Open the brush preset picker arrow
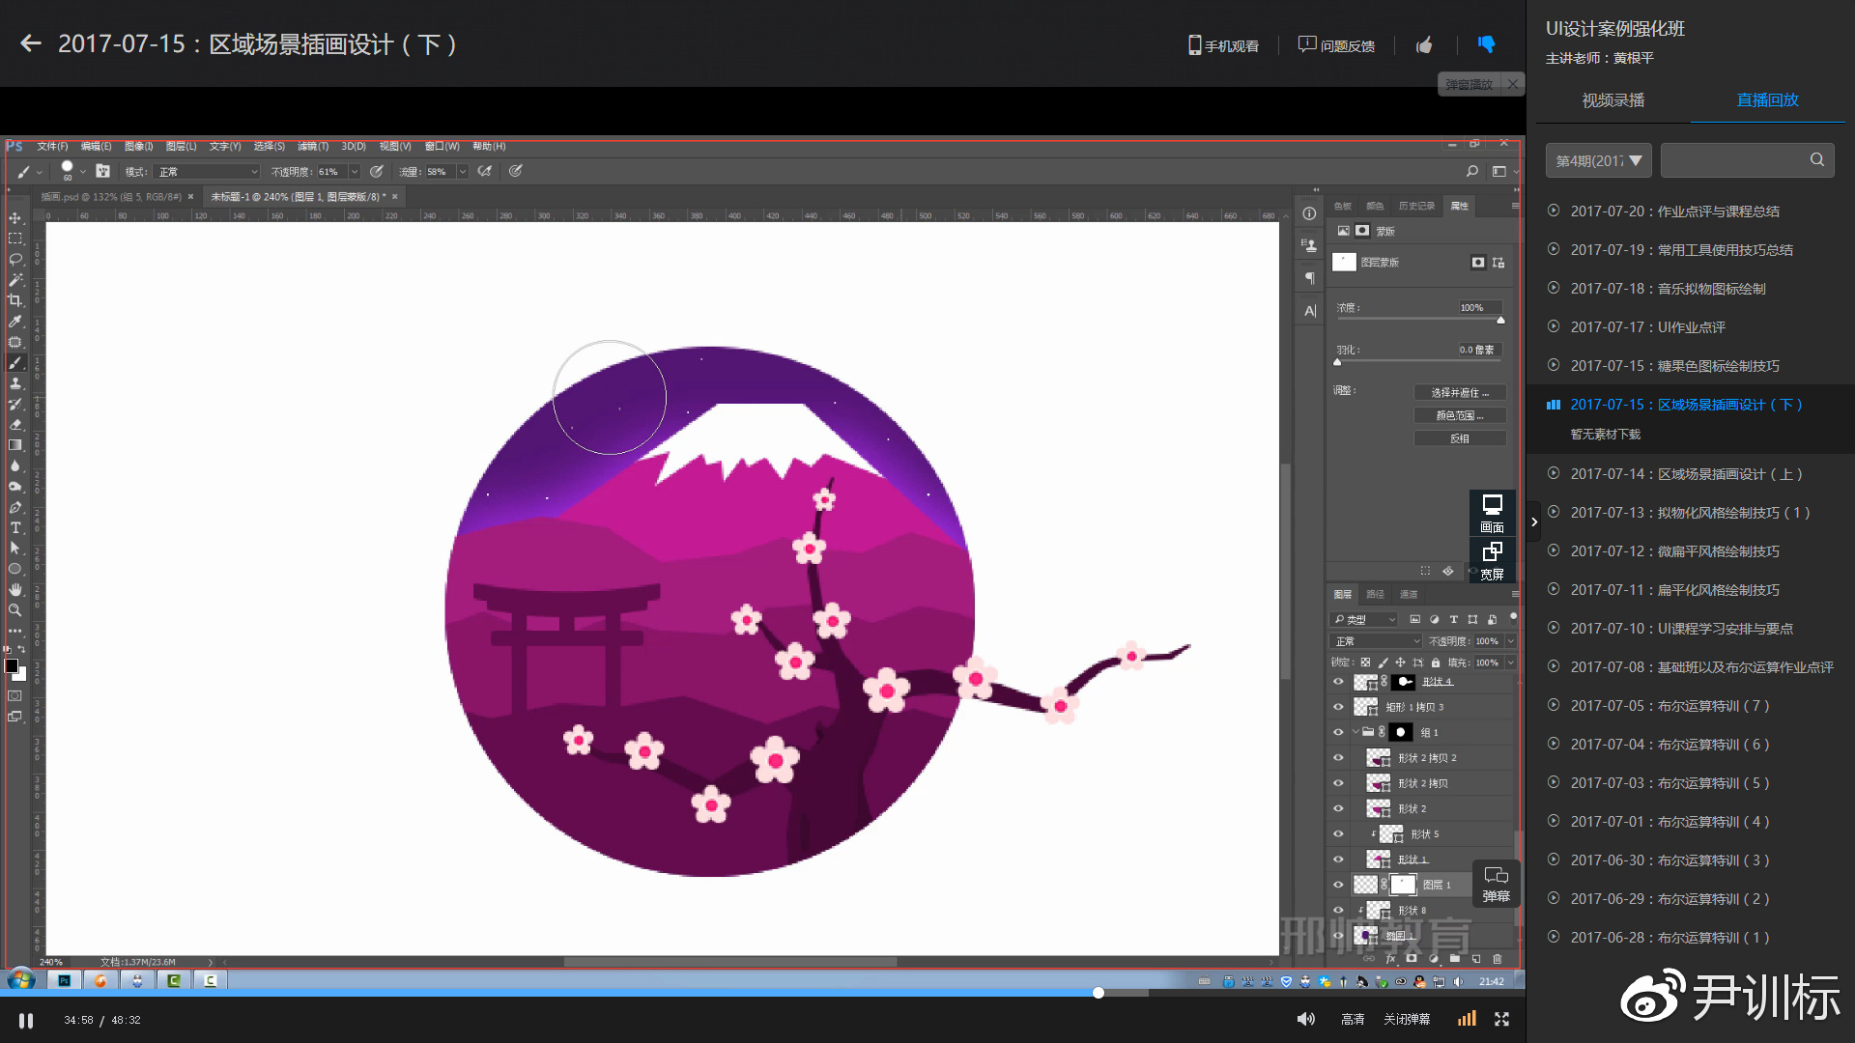The width and height of the screenshot is (1855, 1043). 83,172
